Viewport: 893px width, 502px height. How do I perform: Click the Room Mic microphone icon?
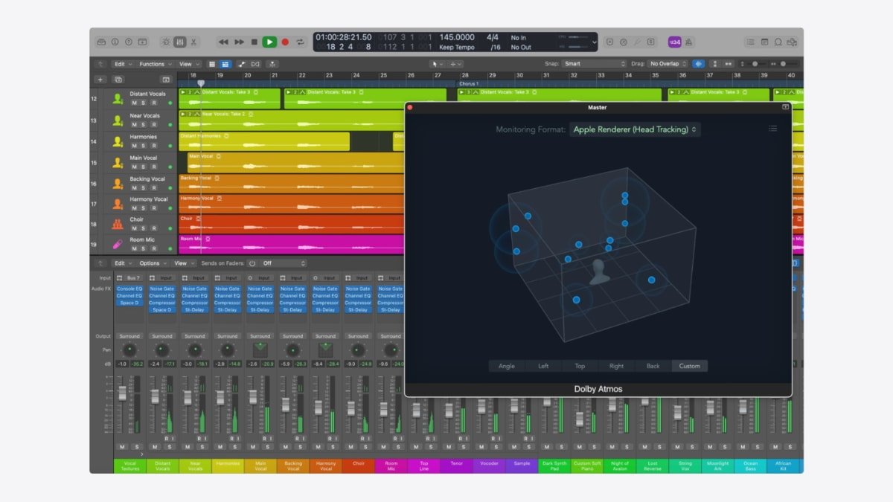118,245
